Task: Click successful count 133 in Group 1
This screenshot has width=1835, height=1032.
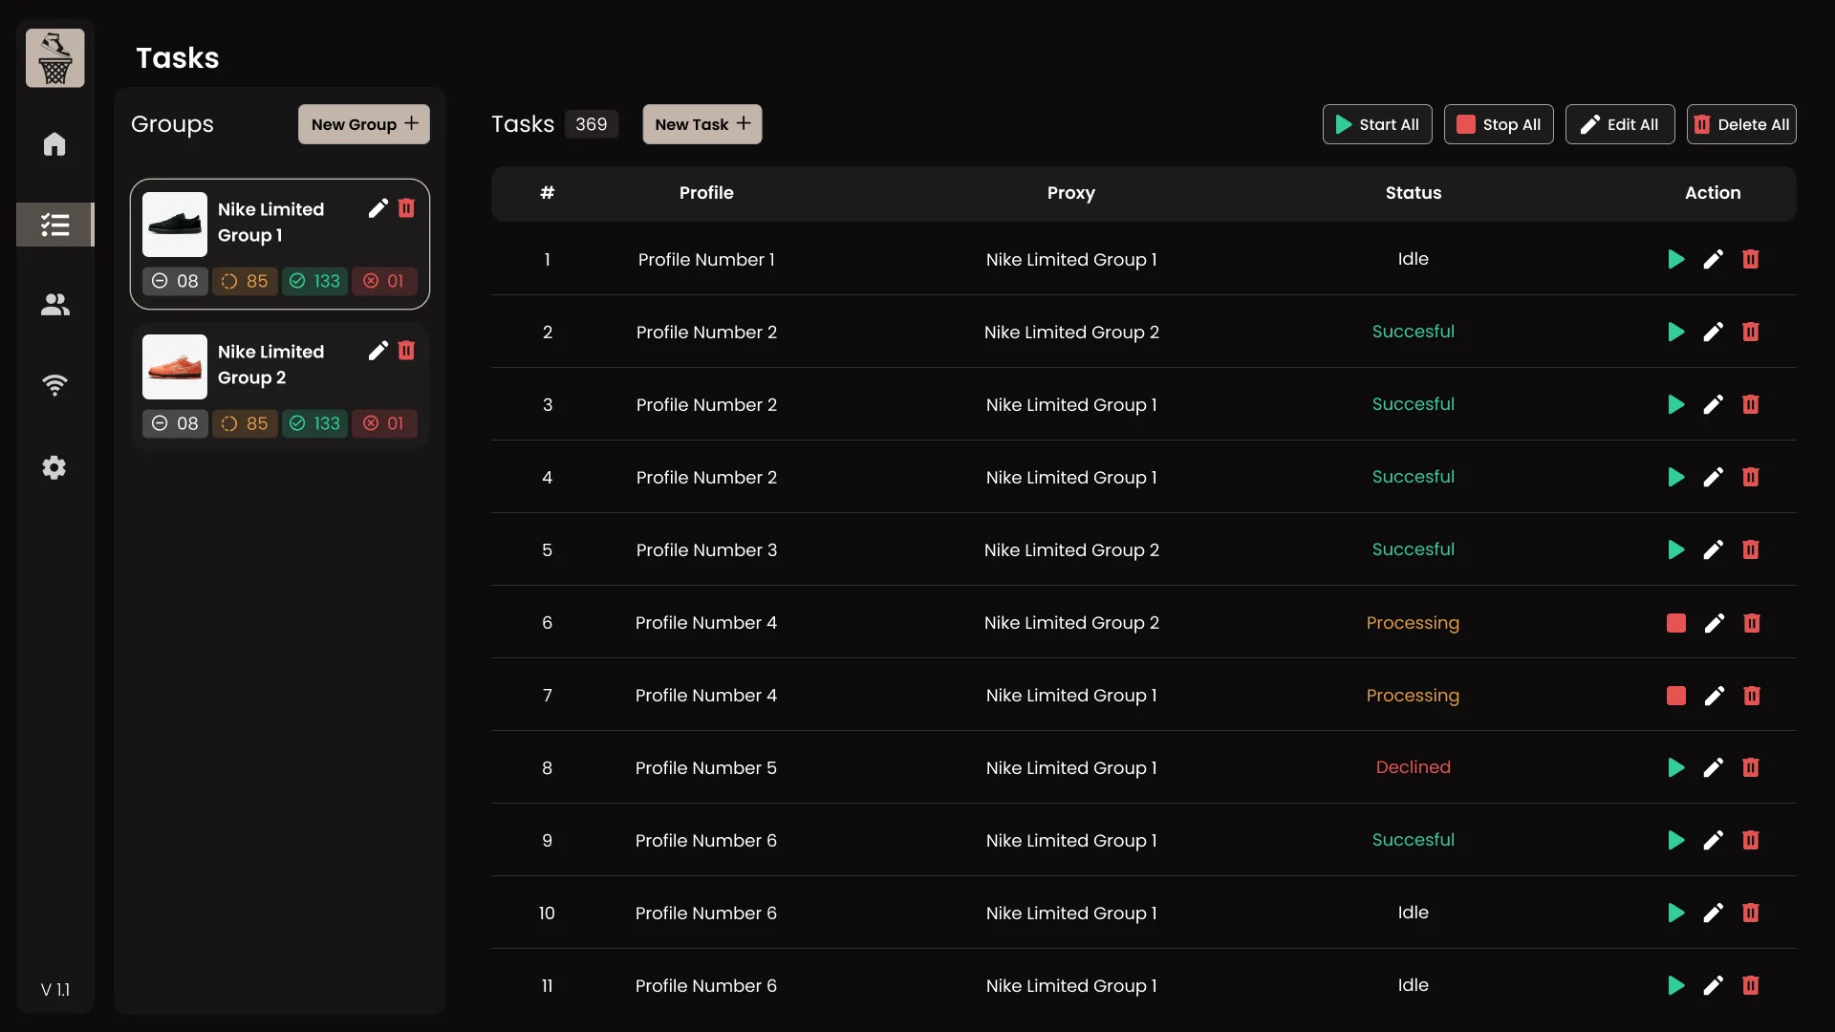Action: pos(314,281)
